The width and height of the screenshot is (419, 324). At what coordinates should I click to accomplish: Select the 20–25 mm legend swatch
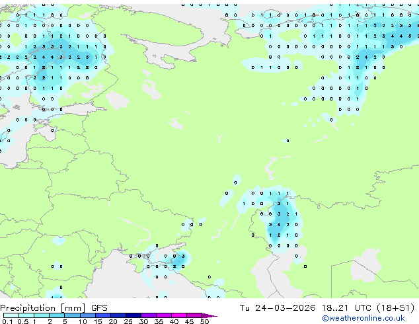(x=118, y=315)
